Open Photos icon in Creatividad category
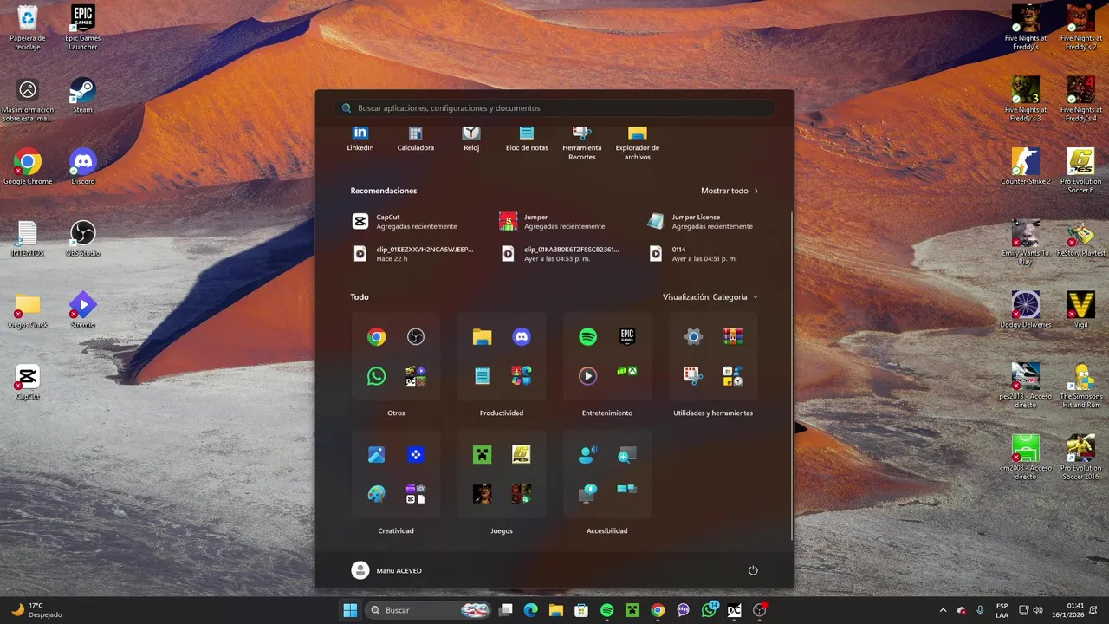1109x624 pixels. coord(376,455)
